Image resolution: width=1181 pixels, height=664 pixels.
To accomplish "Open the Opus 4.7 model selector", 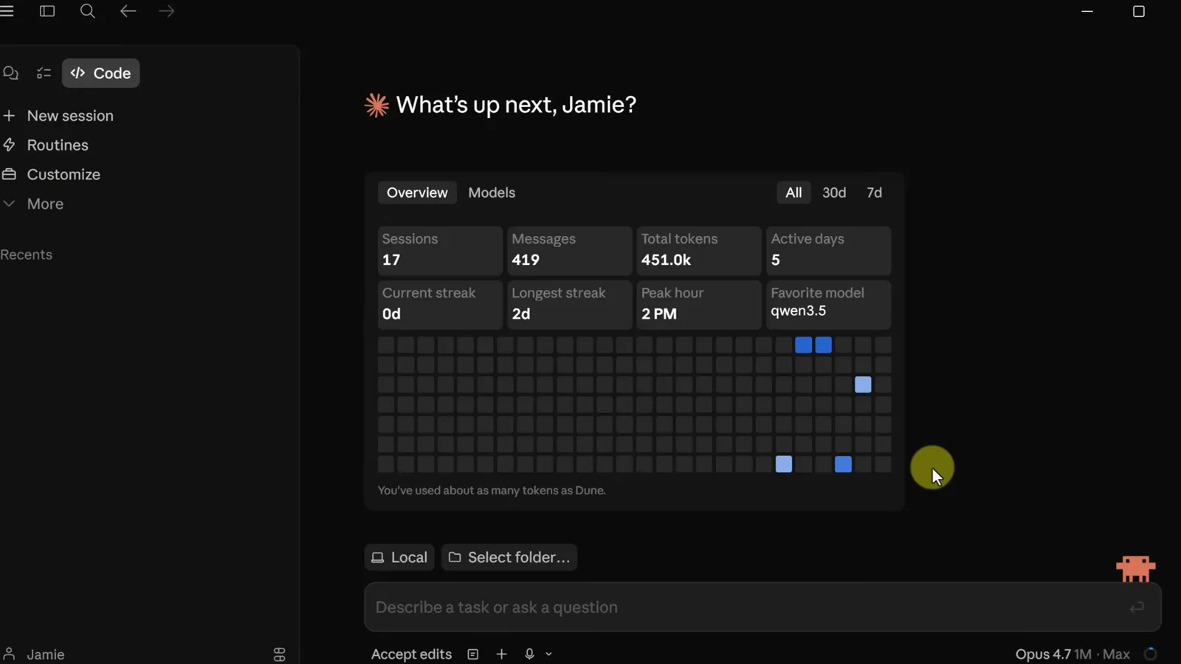I will pos(1072,654).
